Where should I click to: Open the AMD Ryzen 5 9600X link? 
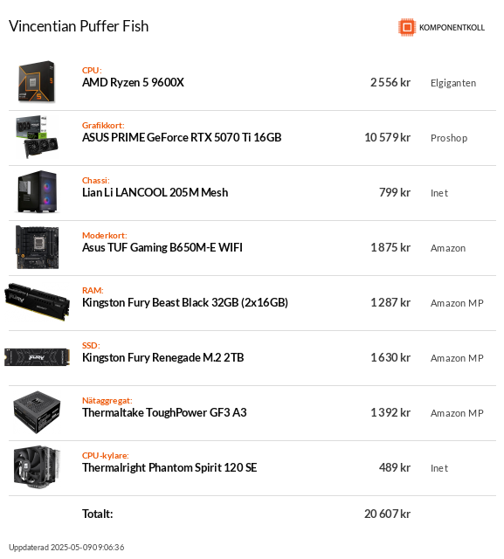133,82
